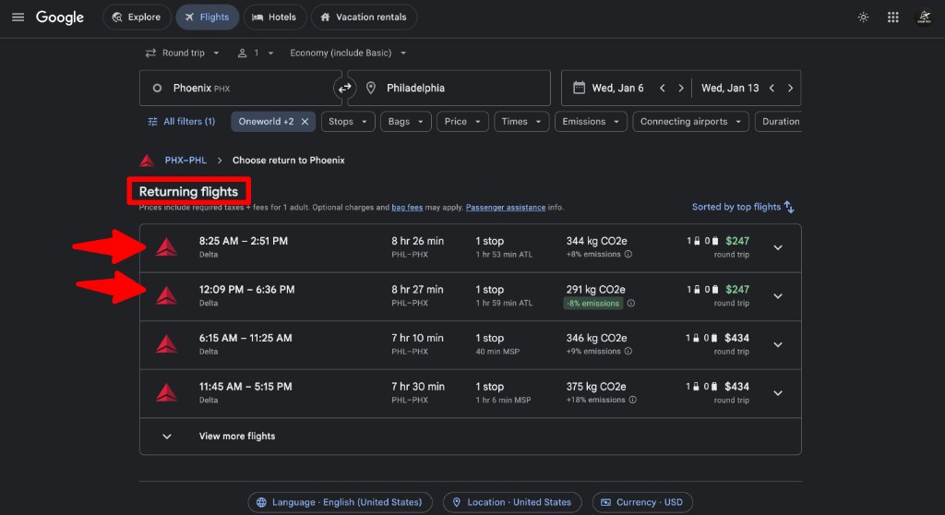Image resolution: width=945 pixels, height=515 pixels.
Task: Click Delta logo of 6:15 AM flight
Action: [x=166, y=344]
